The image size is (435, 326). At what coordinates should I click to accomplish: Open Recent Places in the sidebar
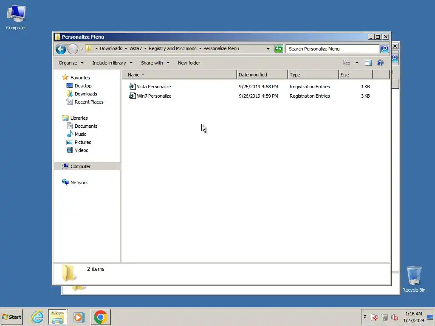(89, 102)
